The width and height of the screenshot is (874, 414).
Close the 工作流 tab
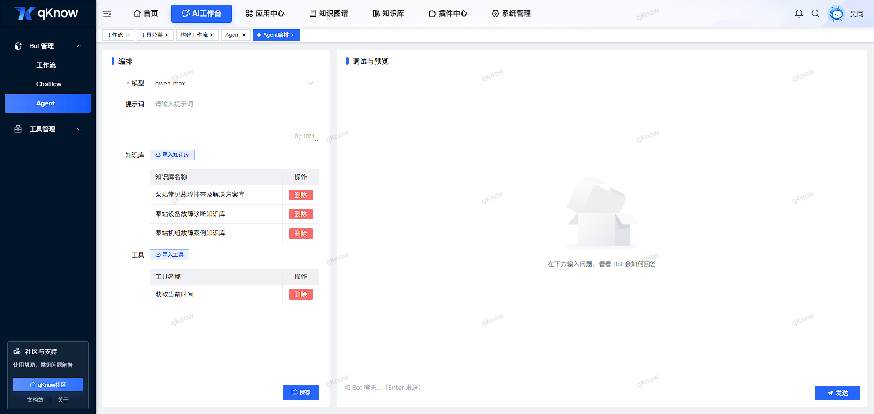point(127,35)
